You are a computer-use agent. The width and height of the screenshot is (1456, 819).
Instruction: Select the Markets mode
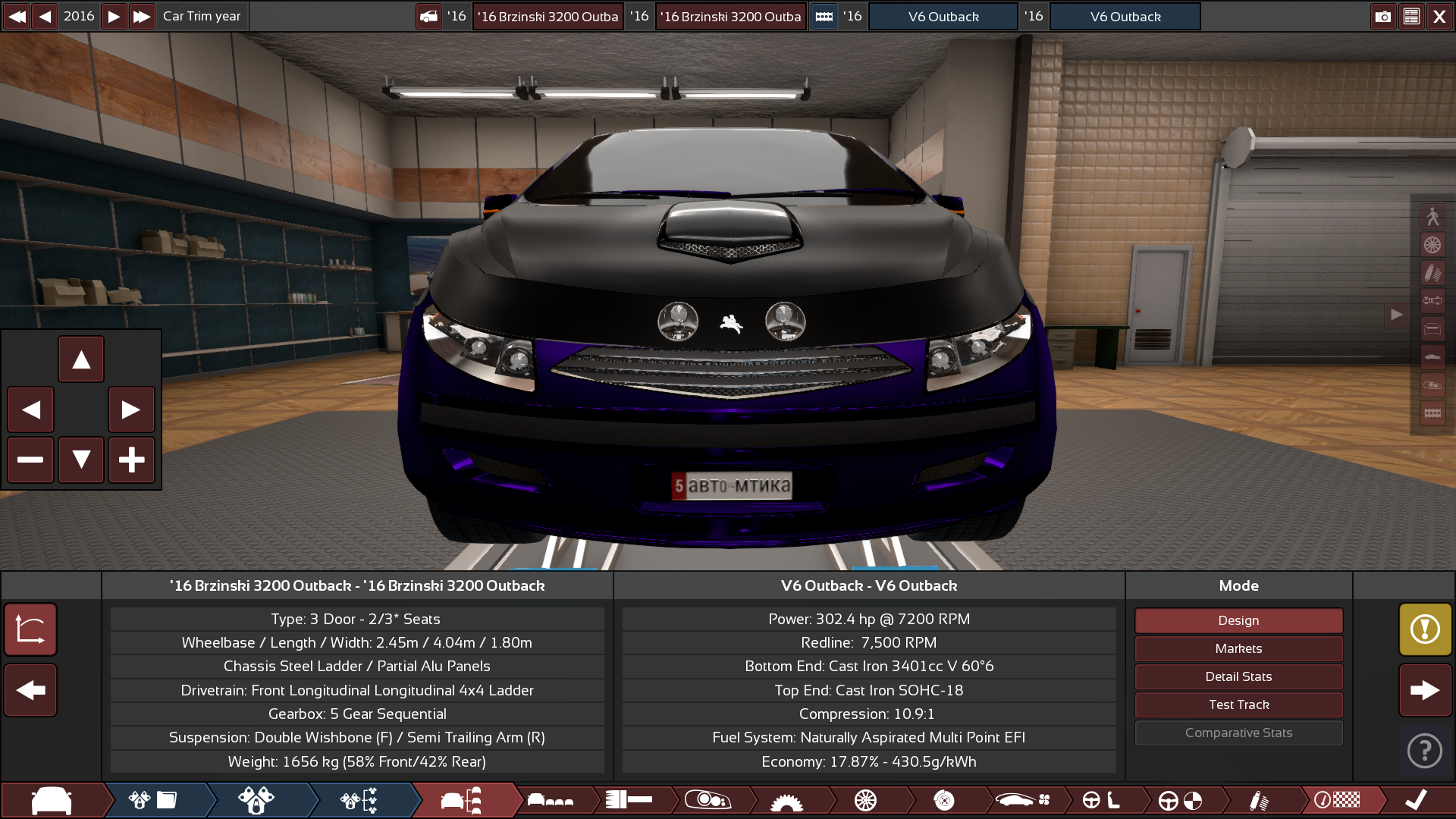[x=1238, y=648]
